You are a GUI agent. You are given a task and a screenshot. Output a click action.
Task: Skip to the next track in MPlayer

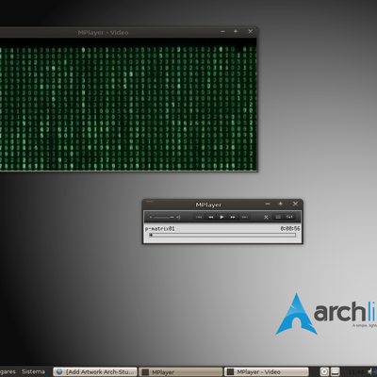point(245,217)
